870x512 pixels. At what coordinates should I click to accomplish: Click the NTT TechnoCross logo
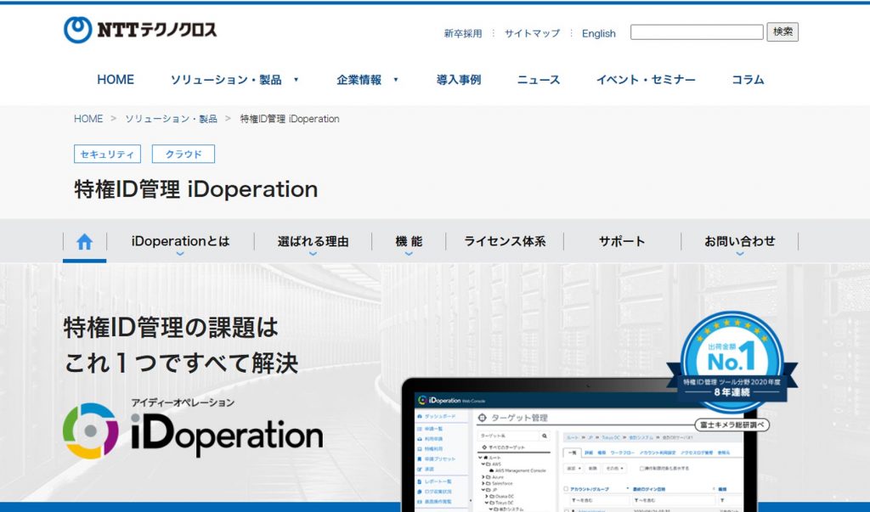140,30
